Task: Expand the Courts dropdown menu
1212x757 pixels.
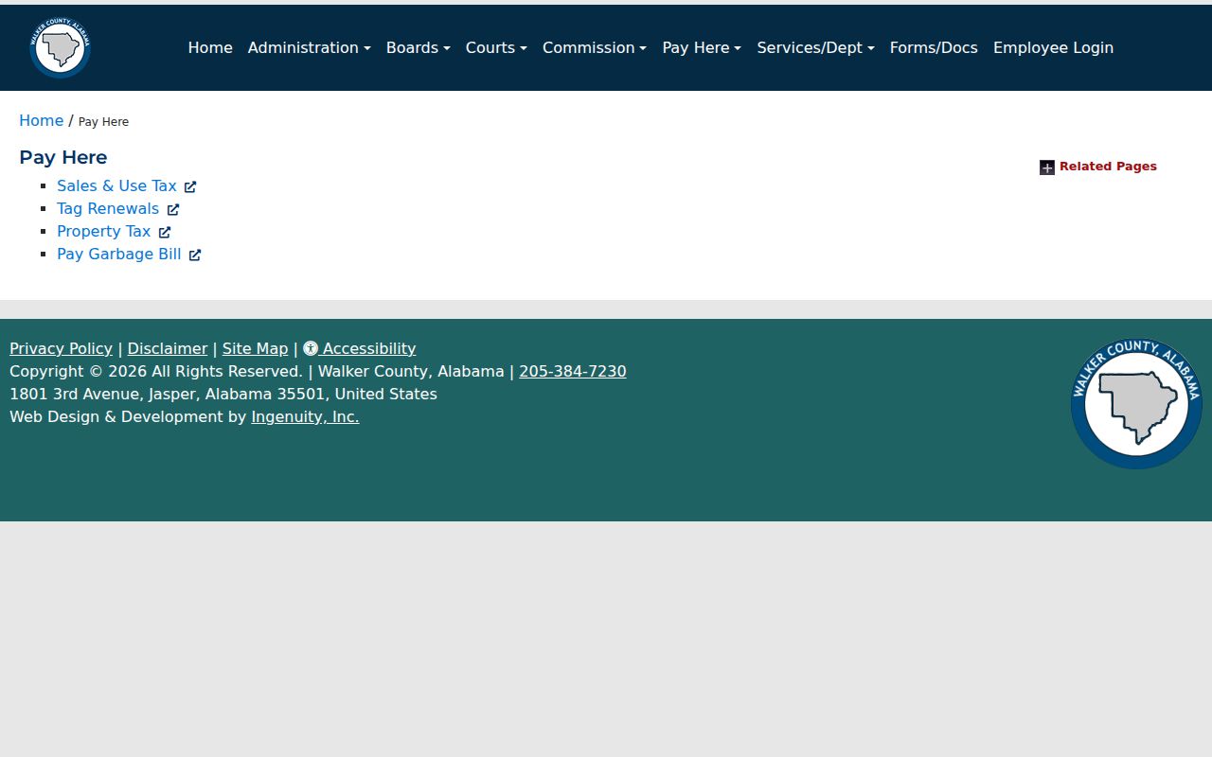Action: click(496, 47)
